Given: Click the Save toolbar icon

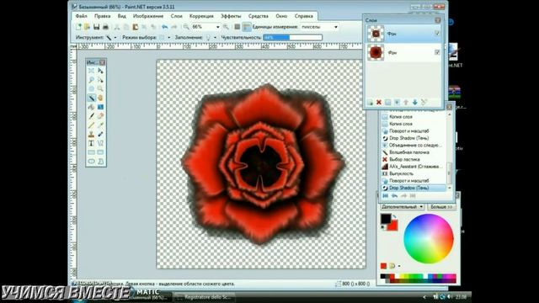Looking at the screenshot, I should (97, 27).
